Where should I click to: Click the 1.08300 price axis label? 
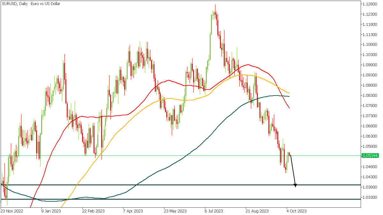pyautogui.click(x=370, y=96)
